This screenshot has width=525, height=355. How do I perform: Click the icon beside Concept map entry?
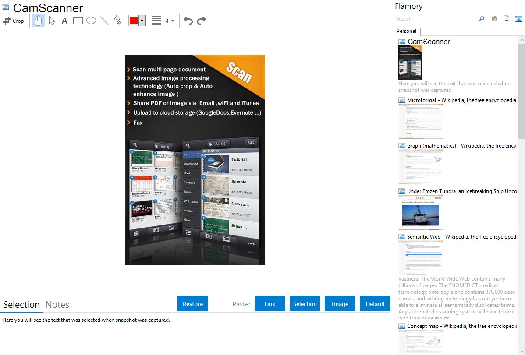(402, 326)
